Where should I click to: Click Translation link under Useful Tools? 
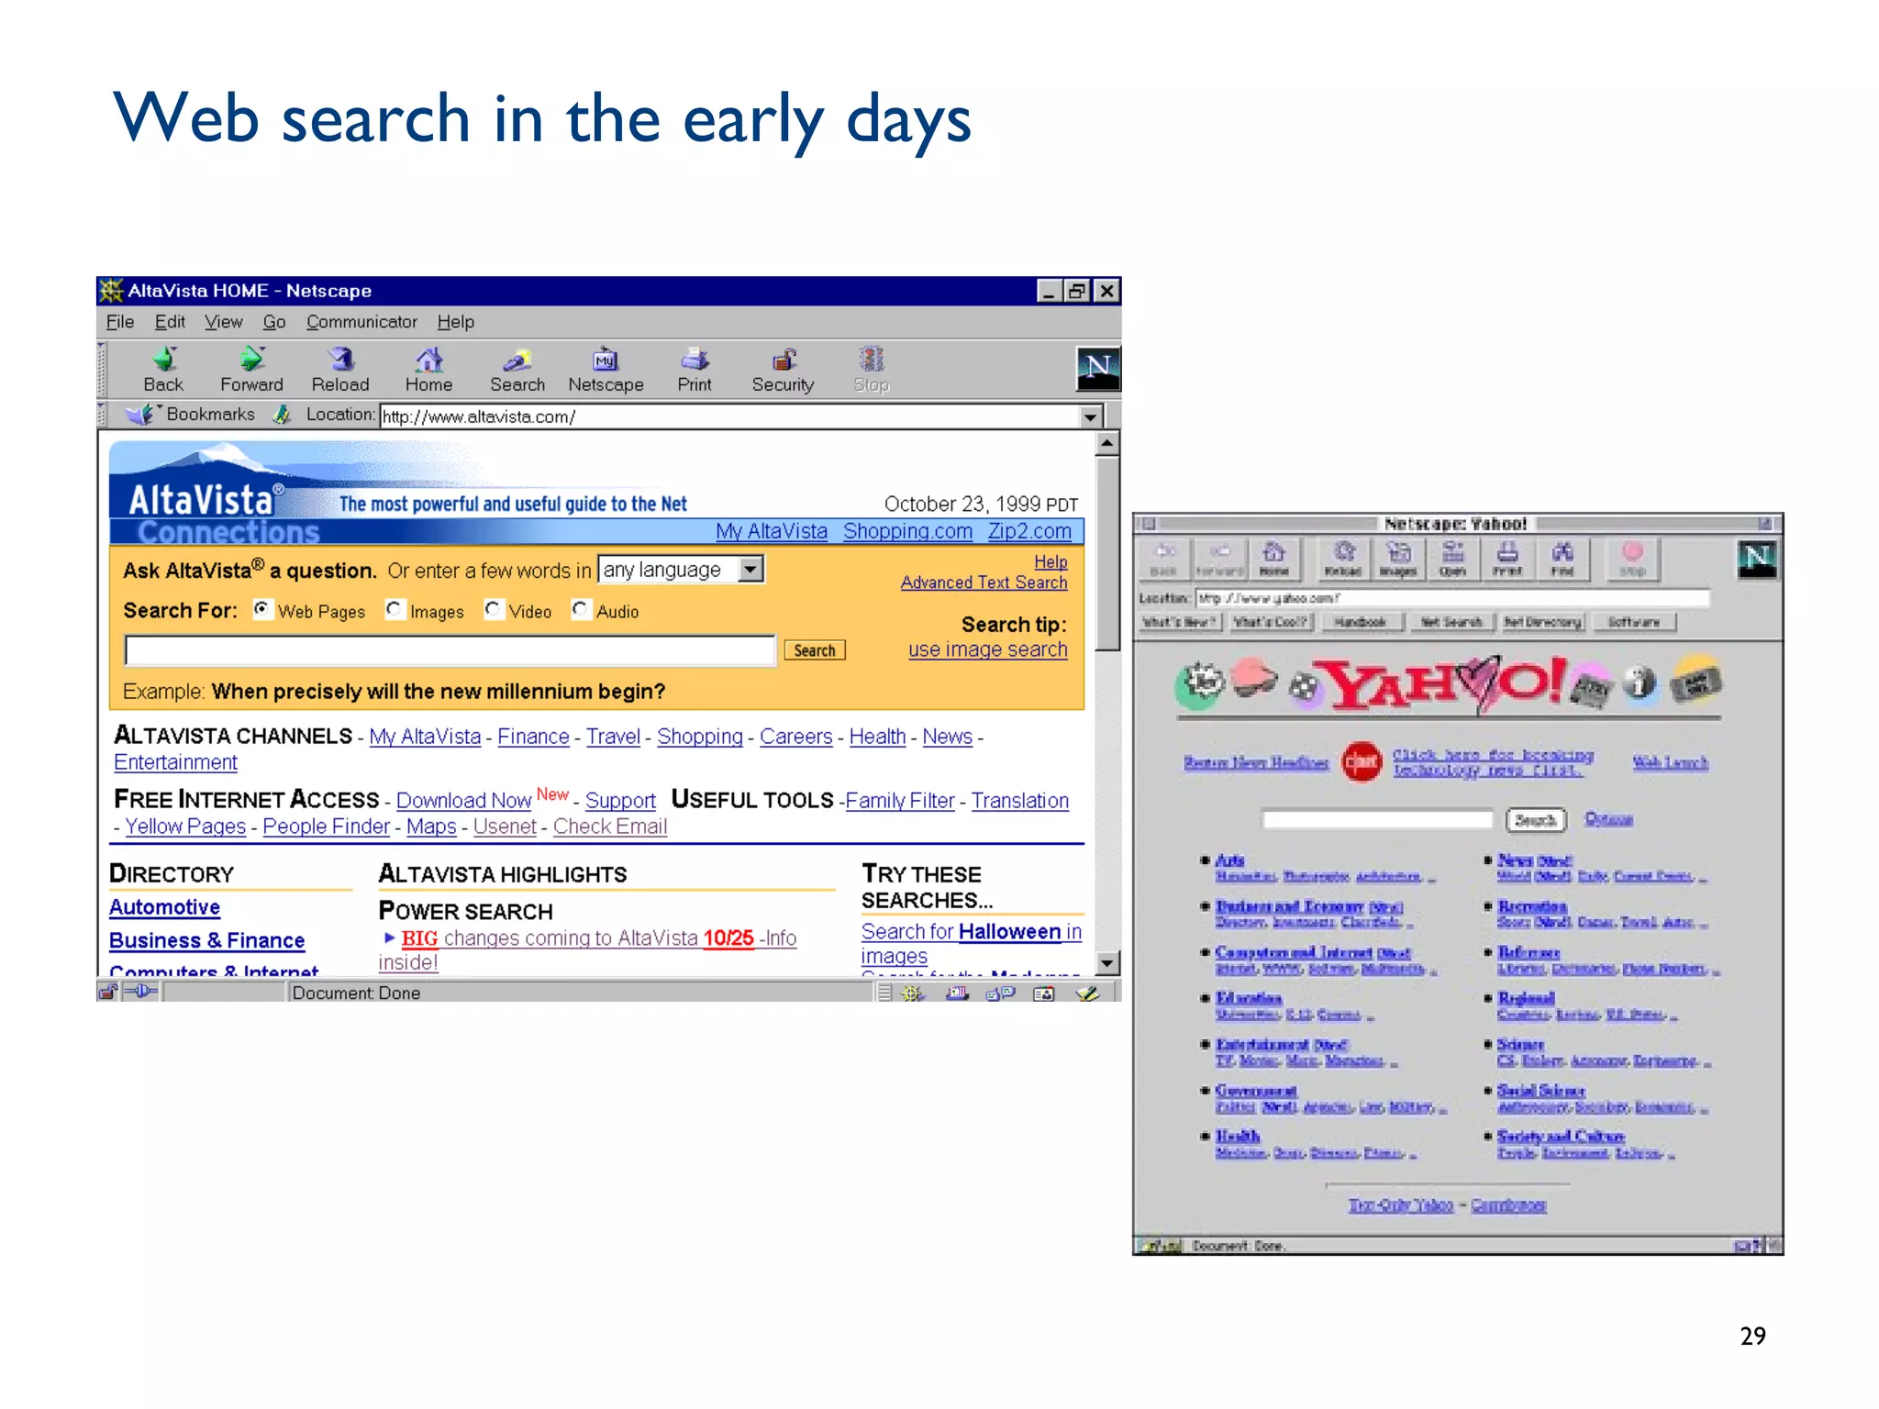pos(1020,801)
